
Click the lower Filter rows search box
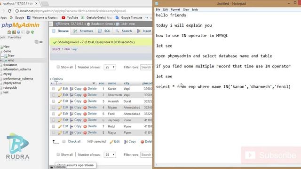click(x=146, y=154)
